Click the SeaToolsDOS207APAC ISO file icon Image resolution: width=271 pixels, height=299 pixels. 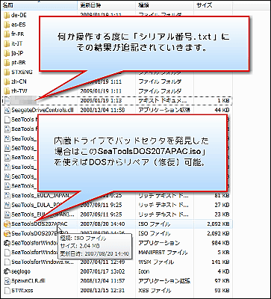(7, 224)
